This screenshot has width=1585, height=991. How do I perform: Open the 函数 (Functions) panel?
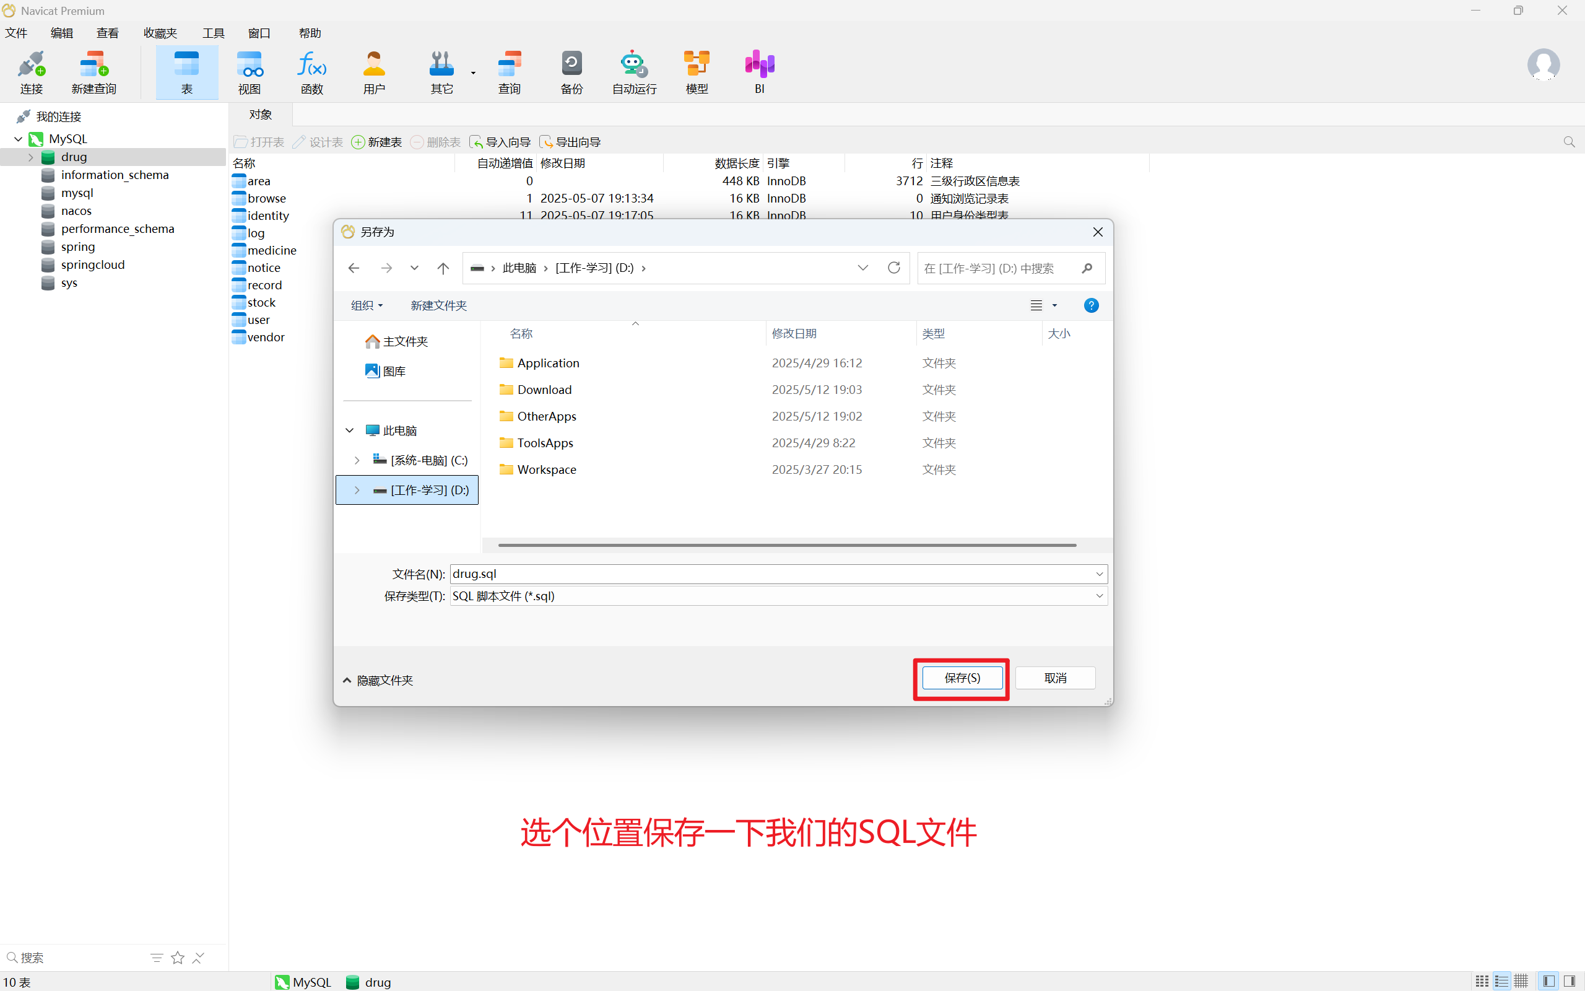[311, 71]
